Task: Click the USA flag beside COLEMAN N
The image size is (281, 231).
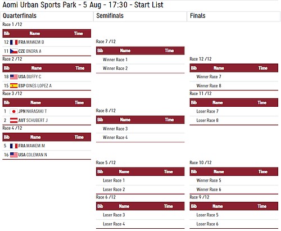Action: 13,155
